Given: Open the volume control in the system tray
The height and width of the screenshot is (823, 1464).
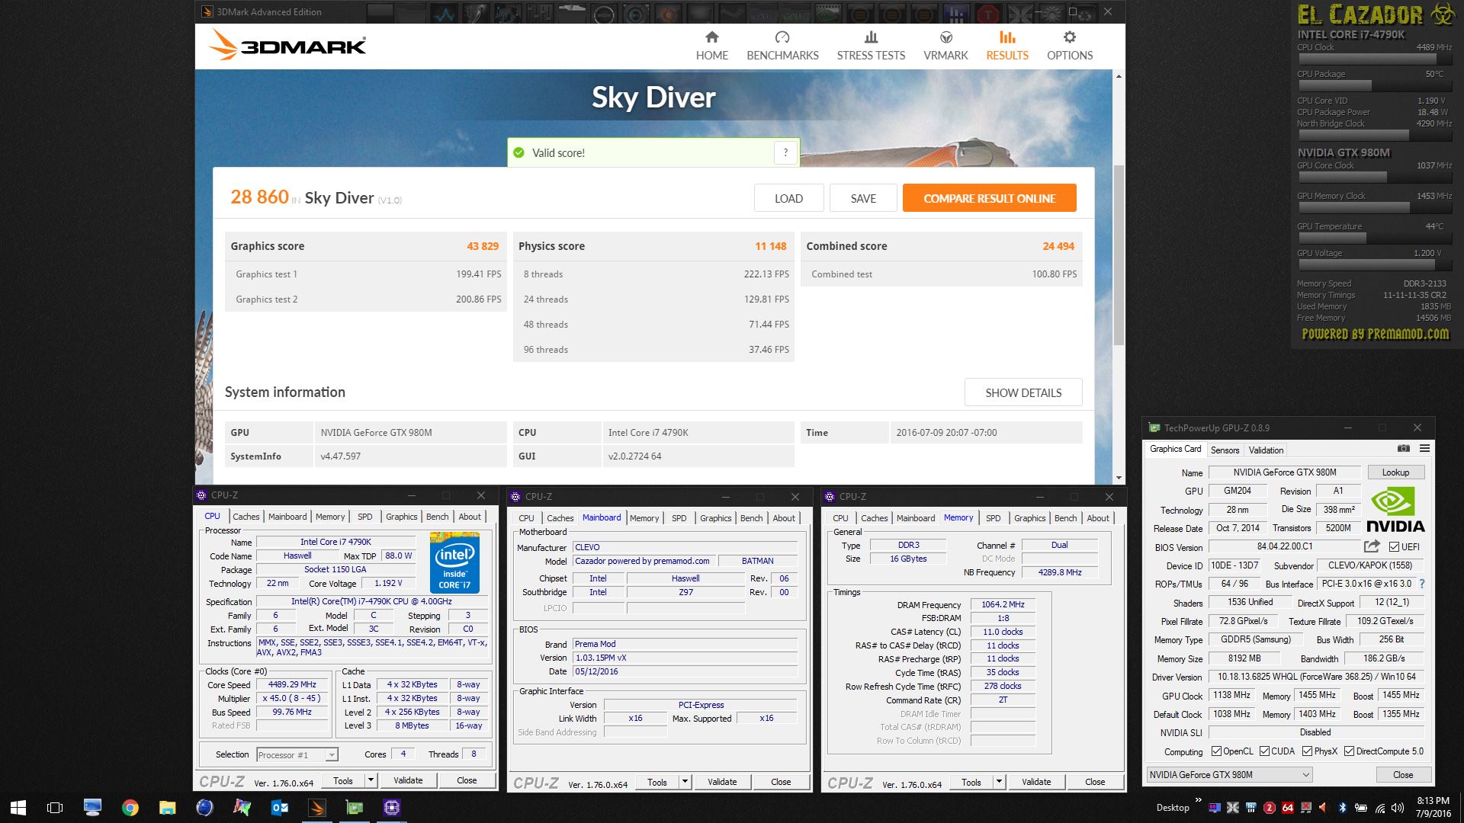Looking at the screenshot, I should pyautogui.click(x=1398, y=808).
